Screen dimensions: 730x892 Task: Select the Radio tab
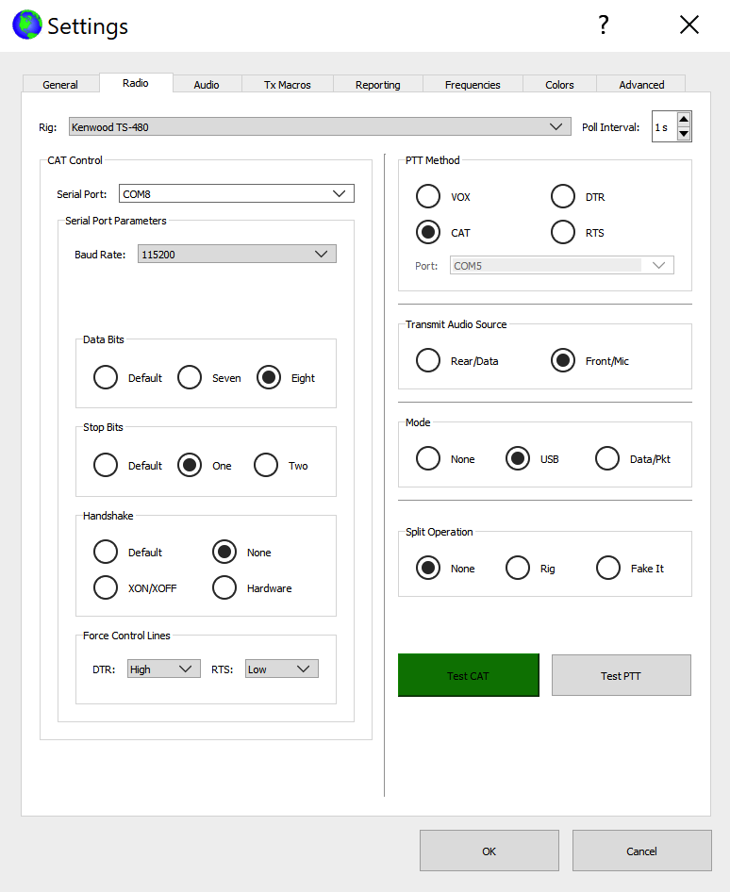[136, 82]
